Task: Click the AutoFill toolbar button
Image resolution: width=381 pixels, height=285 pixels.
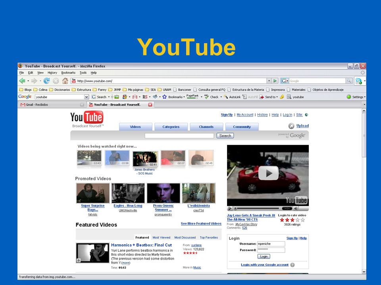Action: tap(250, 97)
